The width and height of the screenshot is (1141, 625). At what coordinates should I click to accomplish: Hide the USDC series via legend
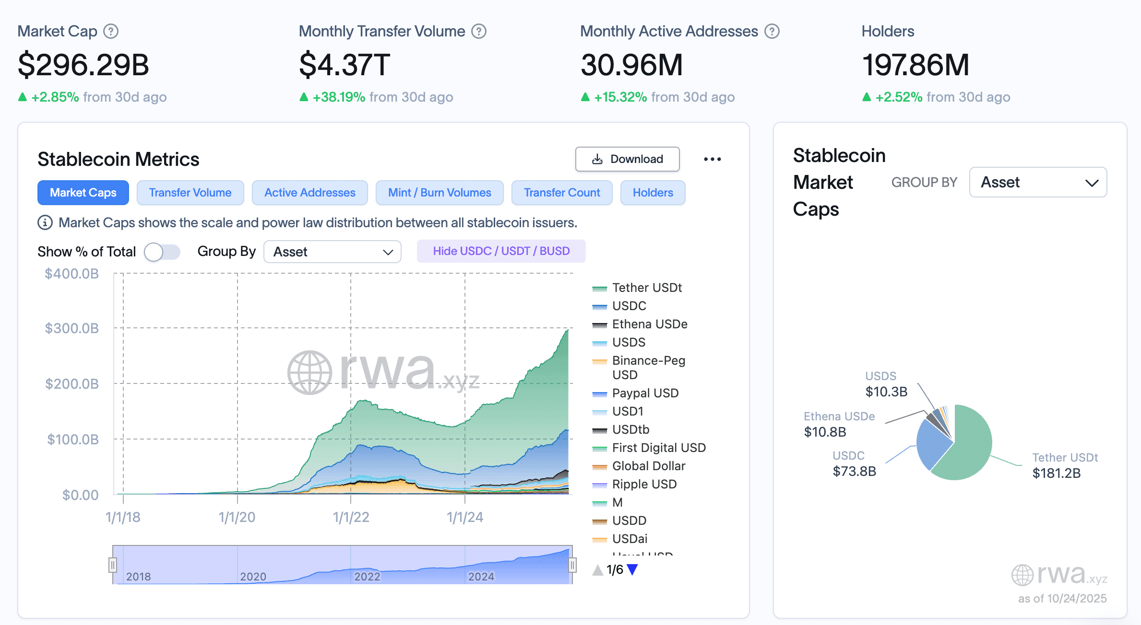(x=629, y=306)
